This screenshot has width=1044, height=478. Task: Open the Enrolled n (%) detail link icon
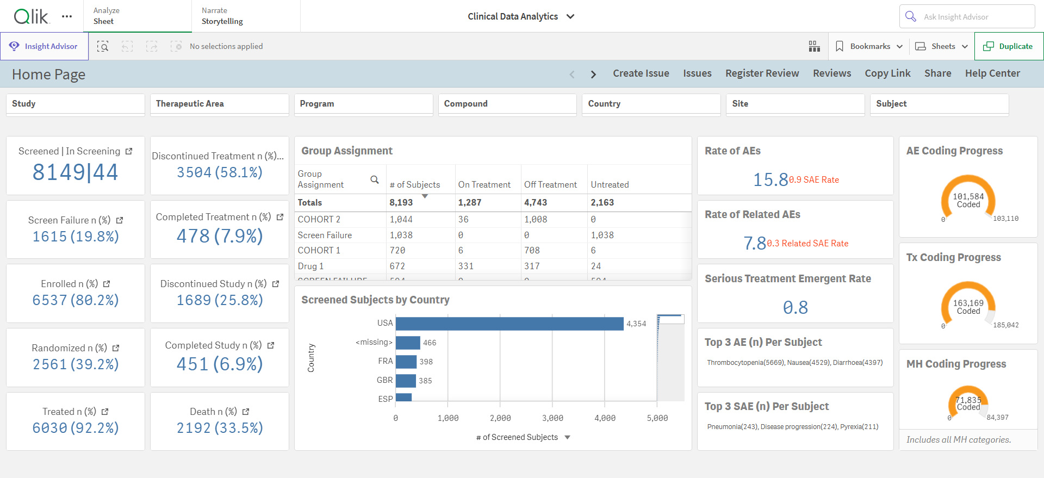tap(107, 284)
